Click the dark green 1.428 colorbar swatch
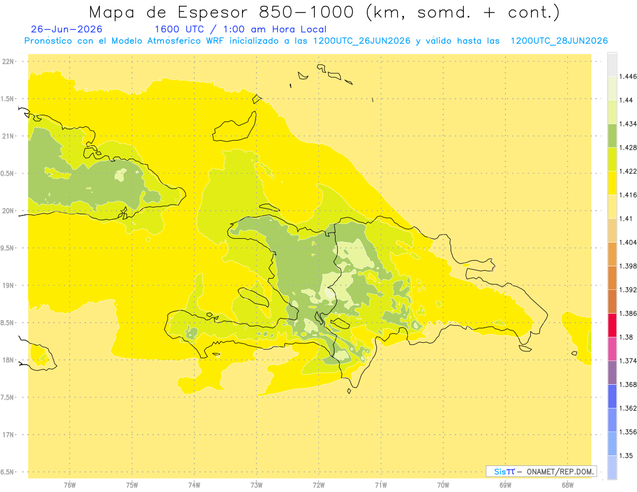The width and height of the screenshot is (637, 492). (612, 135)
